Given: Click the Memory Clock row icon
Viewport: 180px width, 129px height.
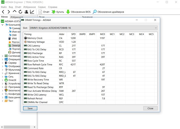Looking at the screenshot, I should (25, 38).
